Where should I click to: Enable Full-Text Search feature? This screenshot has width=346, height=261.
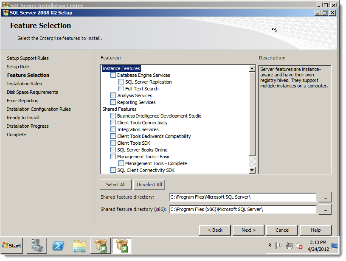point(121,89)
